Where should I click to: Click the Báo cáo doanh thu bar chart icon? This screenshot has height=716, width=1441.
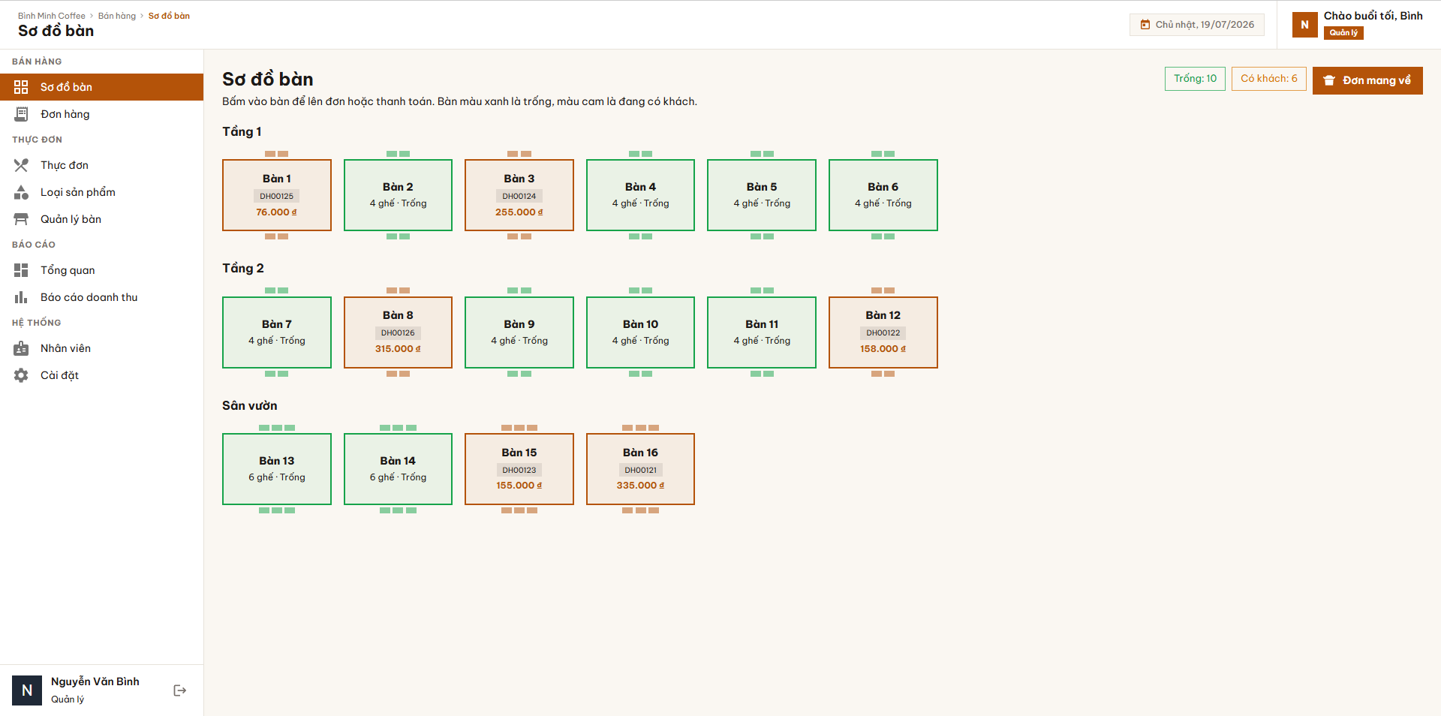tap(21, 297)
